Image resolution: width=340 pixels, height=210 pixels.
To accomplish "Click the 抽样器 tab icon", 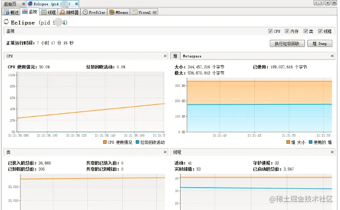I will [62, 12].
